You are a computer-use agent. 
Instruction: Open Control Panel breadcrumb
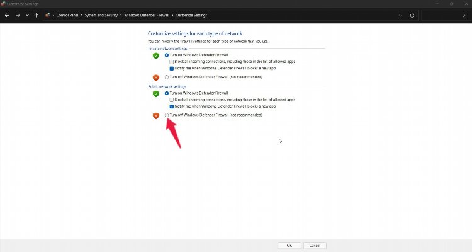click(67, 15)
